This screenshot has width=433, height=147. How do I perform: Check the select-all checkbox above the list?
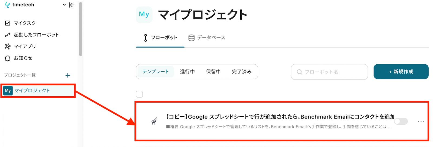click(139, 94)
